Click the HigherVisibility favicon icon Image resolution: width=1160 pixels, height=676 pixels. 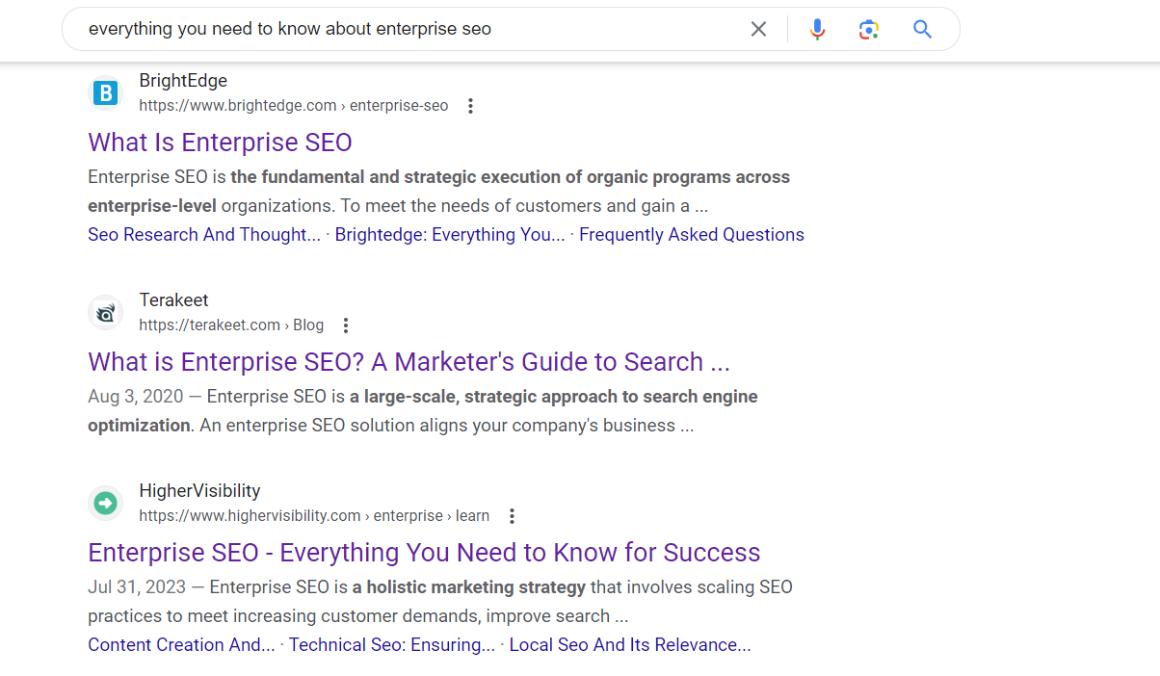[x=106, y=504]
